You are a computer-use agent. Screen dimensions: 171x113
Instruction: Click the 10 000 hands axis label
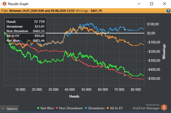tap(20, 90)
